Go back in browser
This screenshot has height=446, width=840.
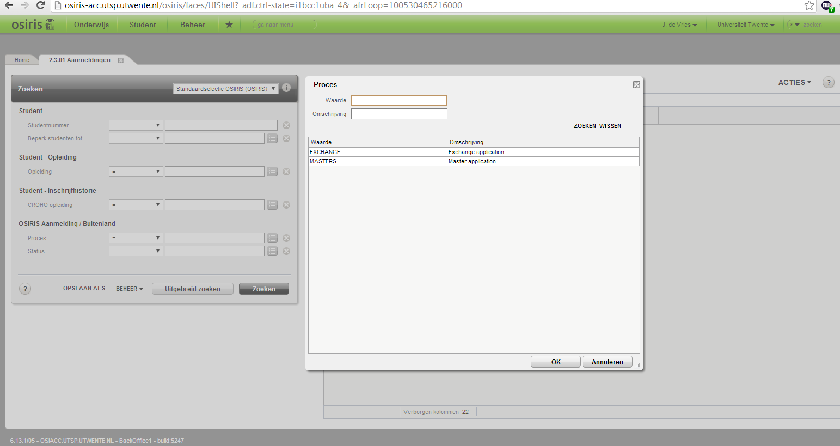pyautogui.click(x=9, y=5)
